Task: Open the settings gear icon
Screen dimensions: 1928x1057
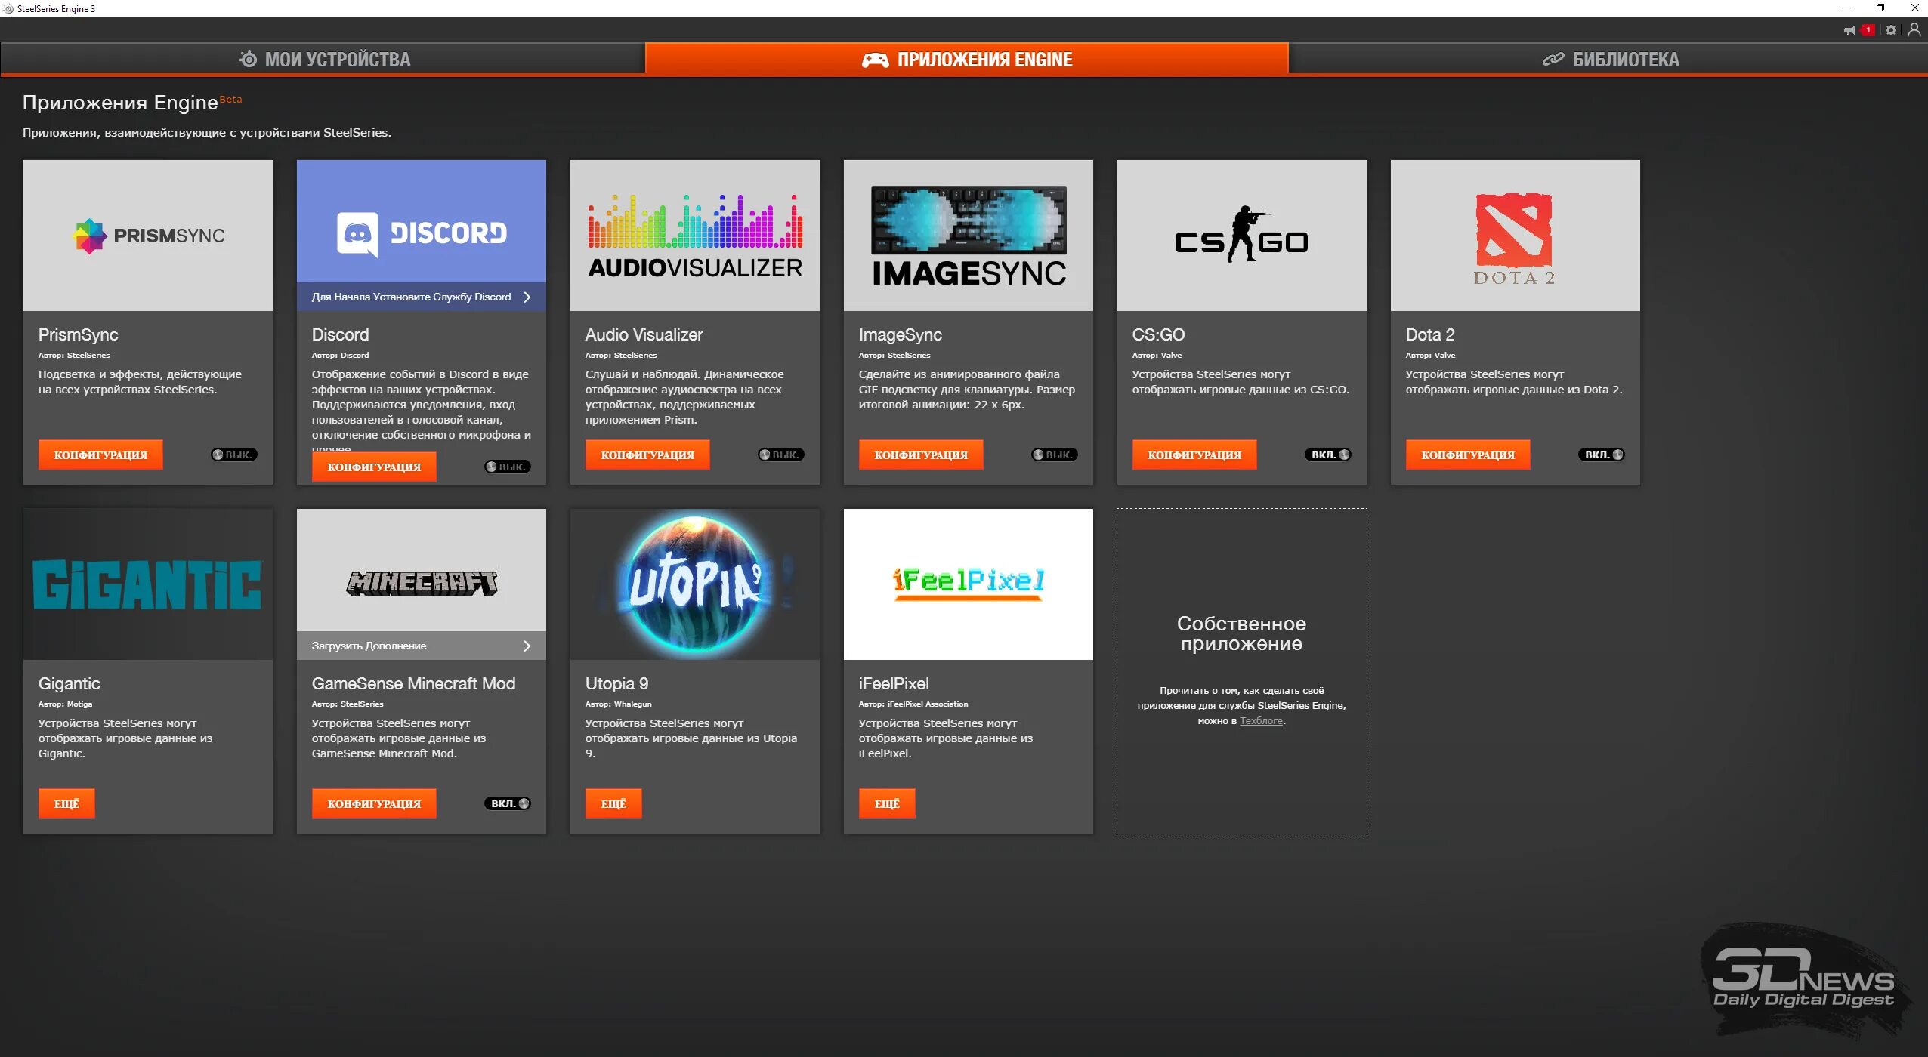Action: pyautogui.click(x=1891, y=31)
